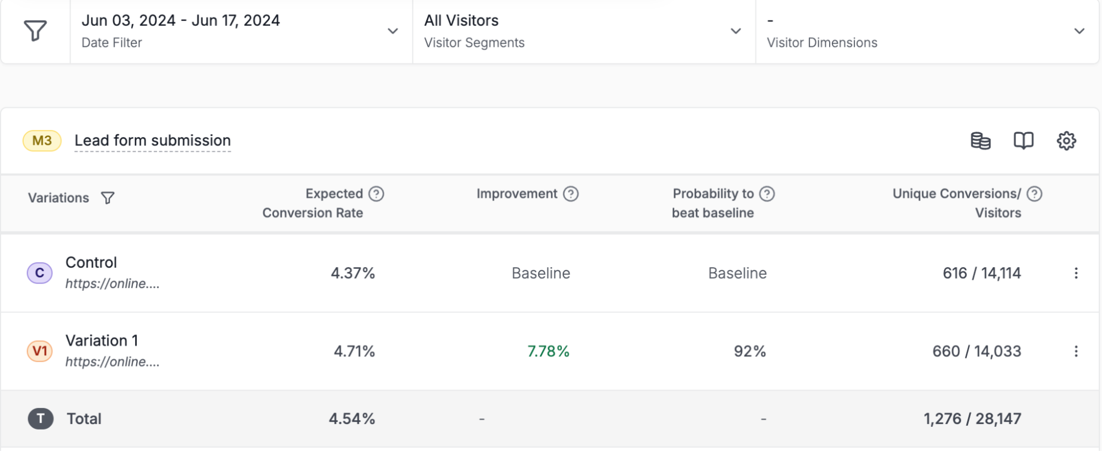Click the Variations column filter icon
The image size is (1102, 451).
pos(108,198)
